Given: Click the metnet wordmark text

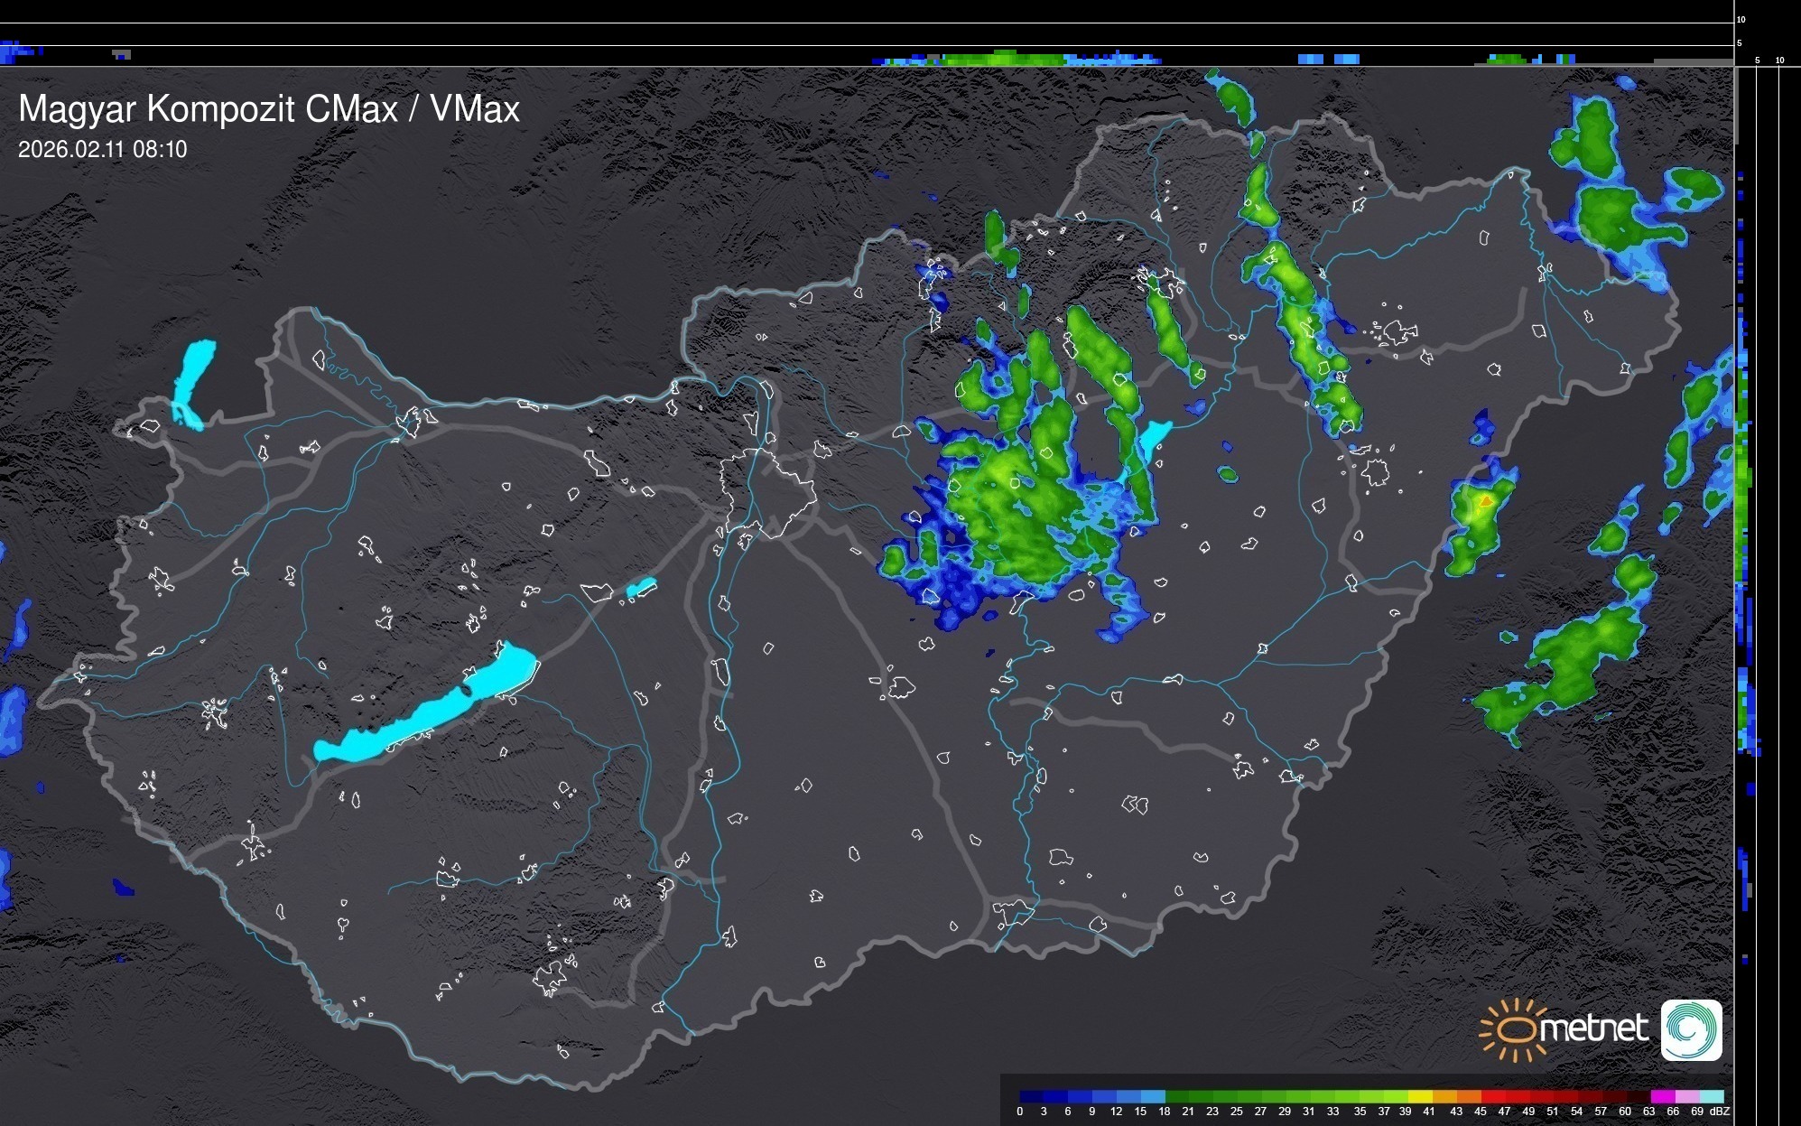Looking at the screenshot, I should coord(1594,1028).
